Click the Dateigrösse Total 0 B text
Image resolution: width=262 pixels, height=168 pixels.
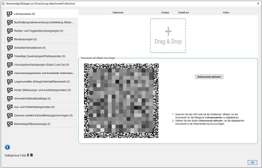coord(19,156)
